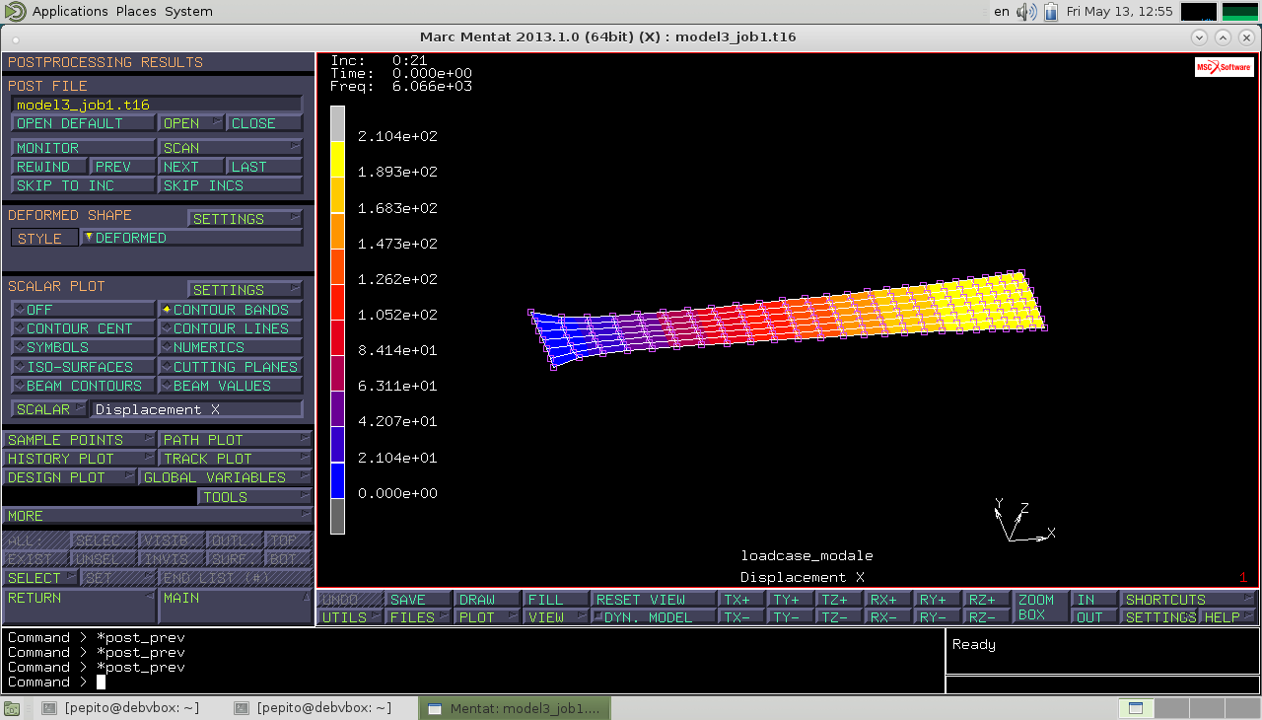Open the Applications menu
Viewport: 1262px width, 720px height.
(x=69, y=12)
